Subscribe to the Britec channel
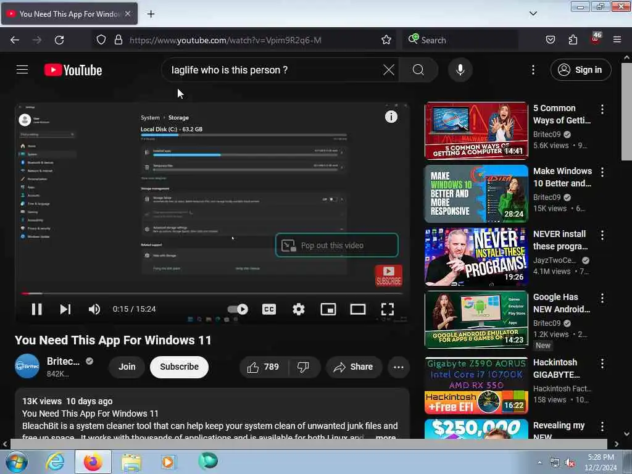The image size is (632, 474). click(180, 367)
